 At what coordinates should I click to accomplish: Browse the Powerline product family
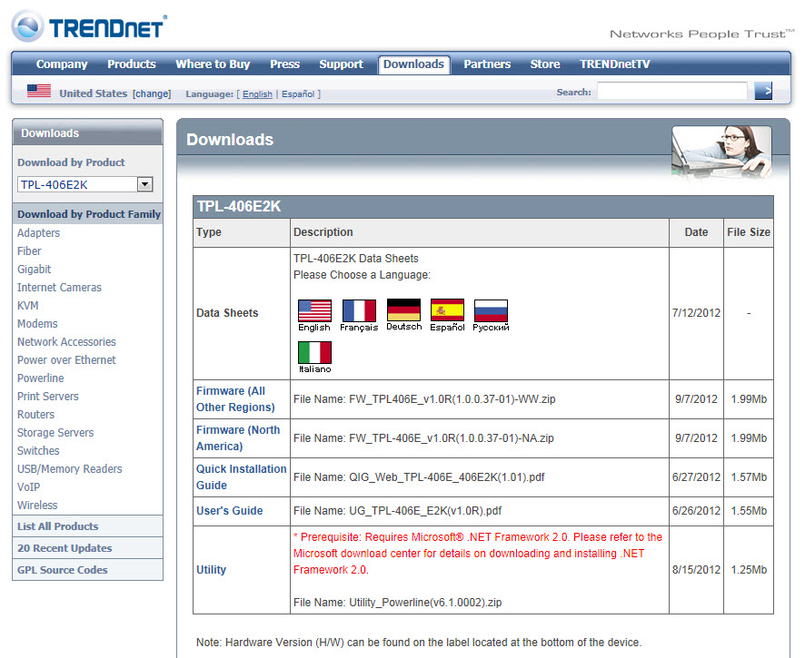point(41,378)
